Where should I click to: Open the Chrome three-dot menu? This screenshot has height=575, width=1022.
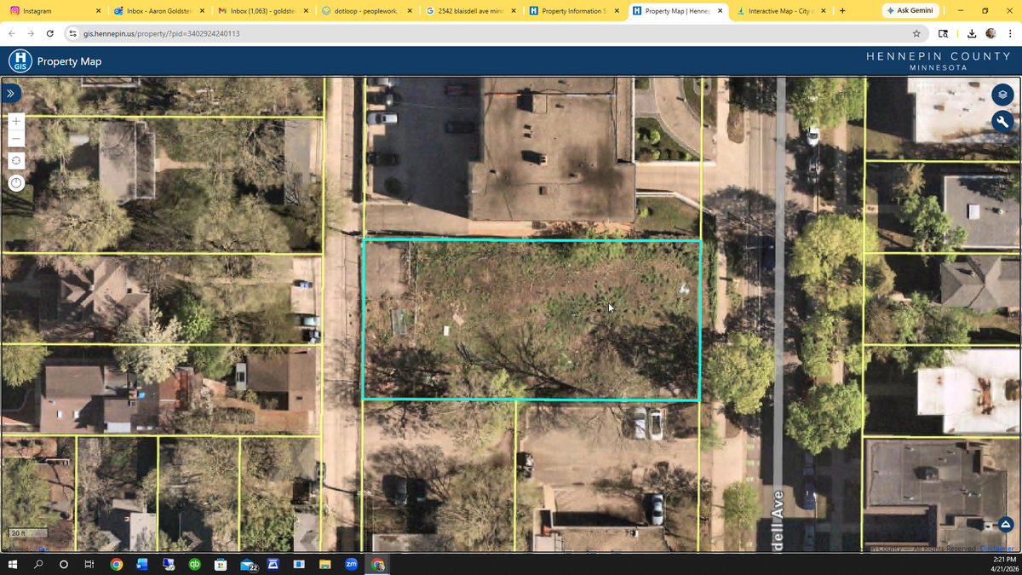pos(1011,32)
